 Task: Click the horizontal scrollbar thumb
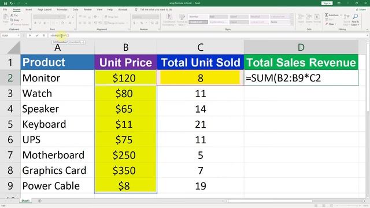[270, 201]
